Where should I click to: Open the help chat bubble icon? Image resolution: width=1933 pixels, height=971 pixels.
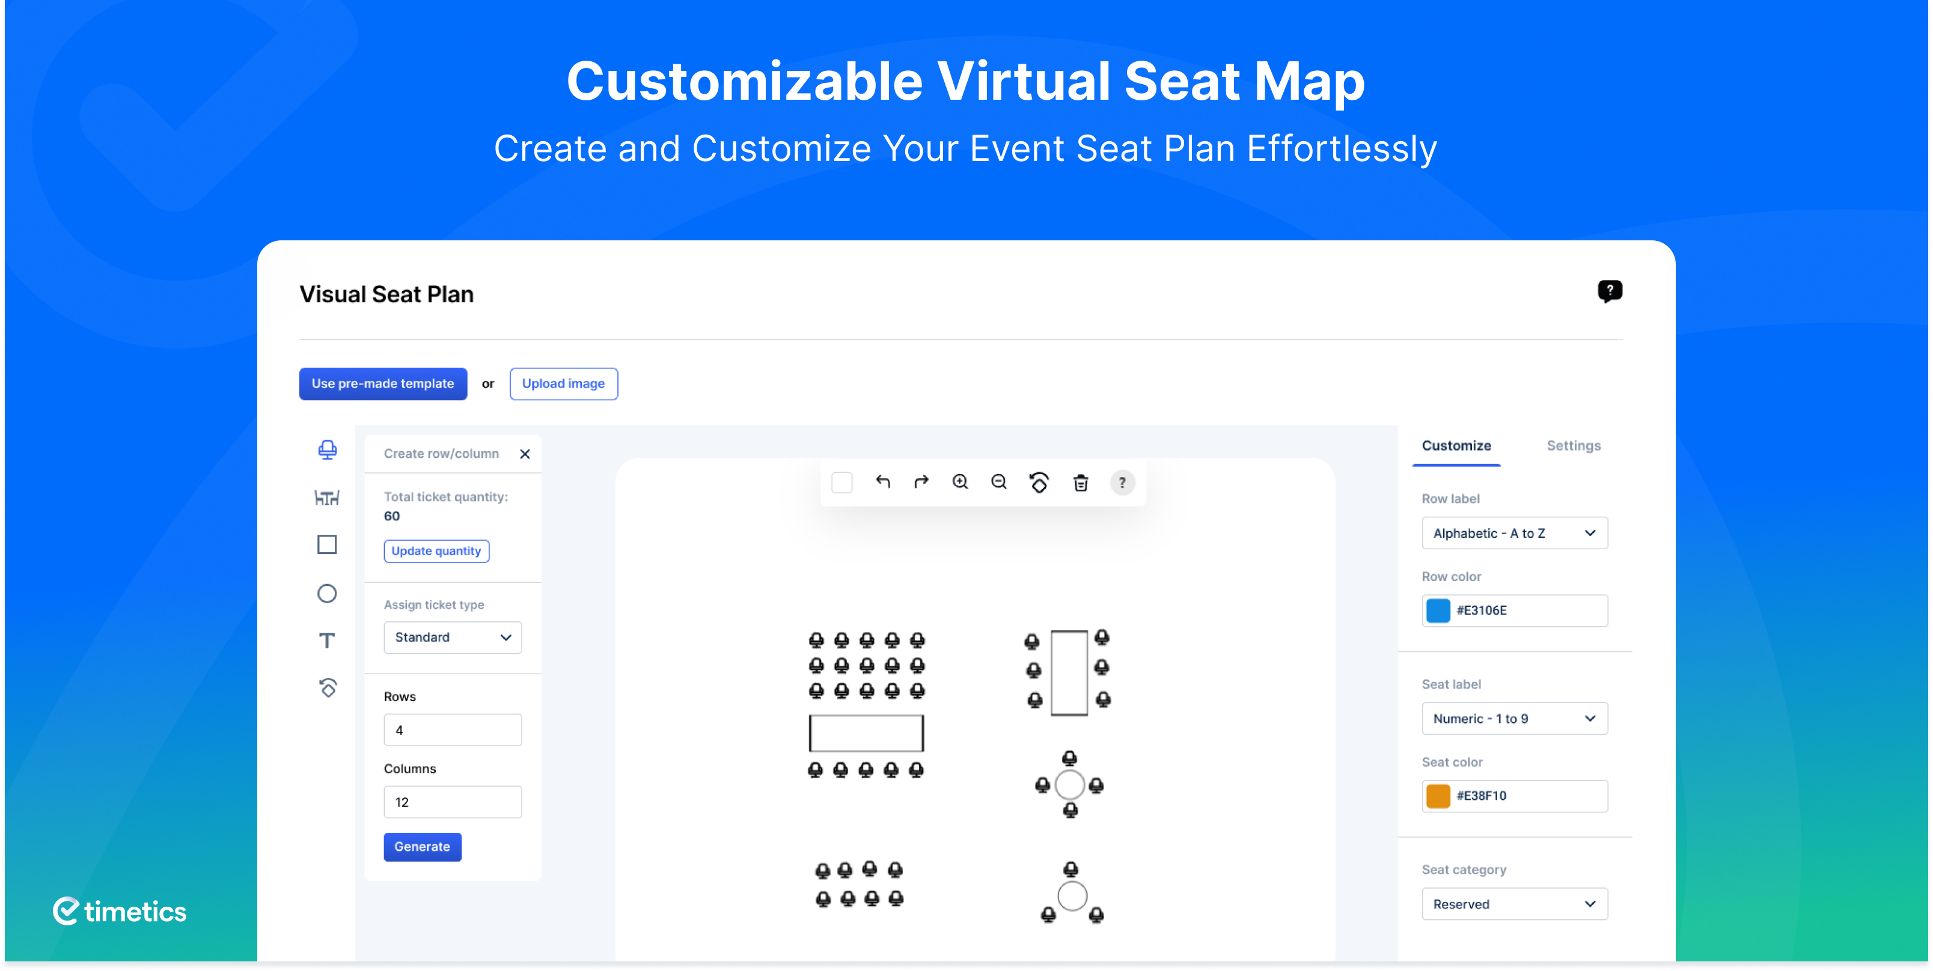(1610, 291)
